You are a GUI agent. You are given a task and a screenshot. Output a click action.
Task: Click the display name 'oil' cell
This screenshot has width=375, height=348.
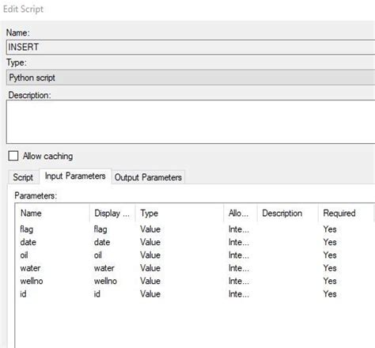coord(98,255)
